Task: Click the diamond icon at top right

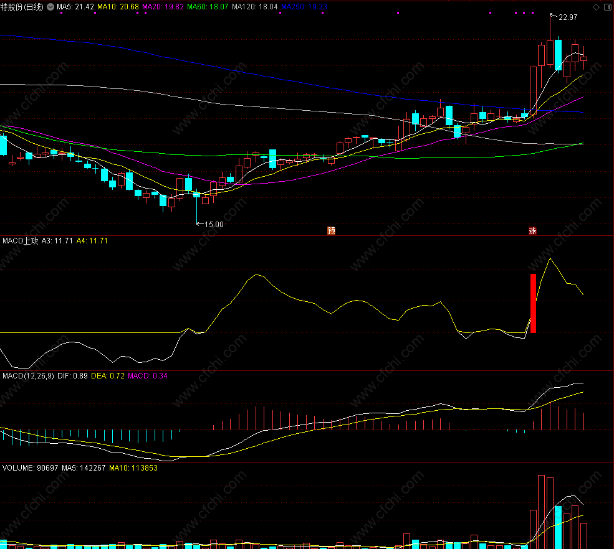Action: click(x=596, y=7)
